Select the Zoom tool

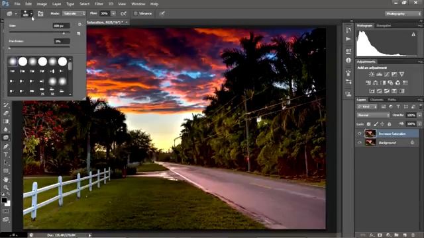point(6,188)
